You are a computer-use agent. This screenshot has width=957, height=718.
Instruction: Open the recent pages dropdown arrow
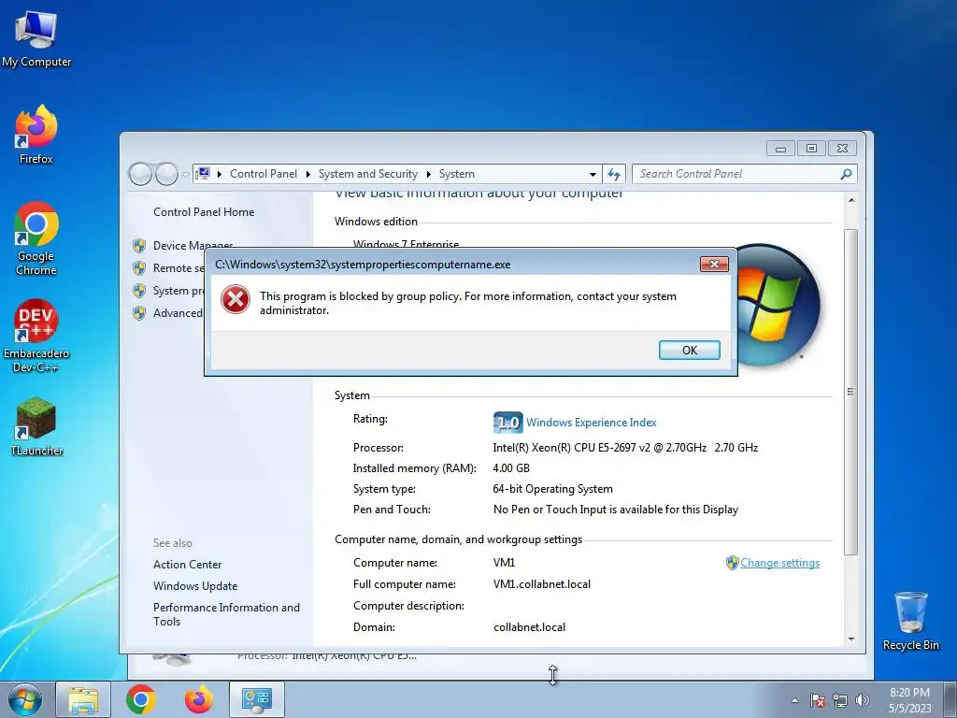tap(185, 175)
